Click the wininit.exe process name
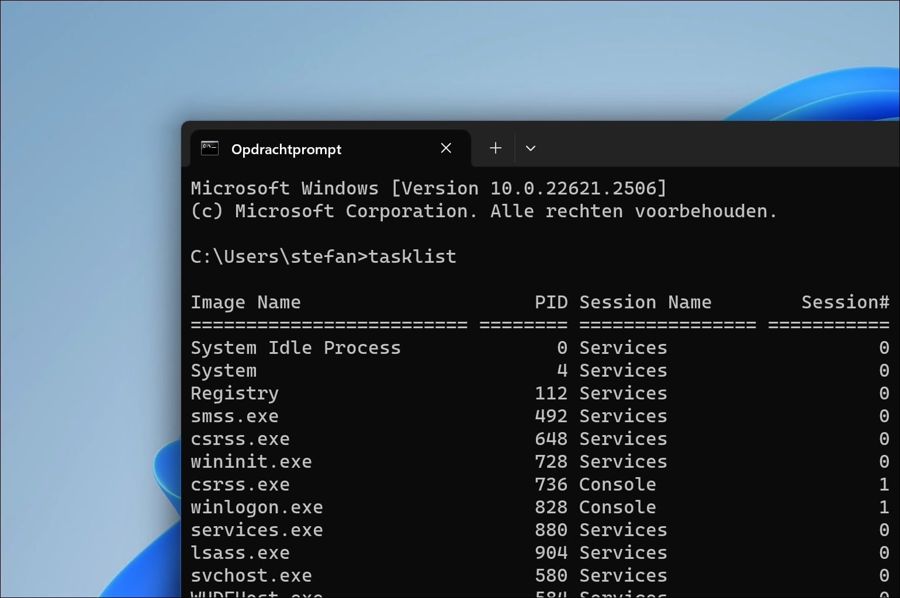 coord(251,461)
